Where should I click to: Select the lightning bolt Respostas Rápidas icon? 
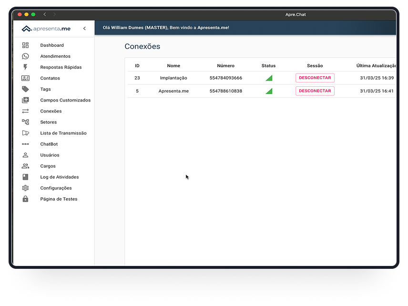25,67
